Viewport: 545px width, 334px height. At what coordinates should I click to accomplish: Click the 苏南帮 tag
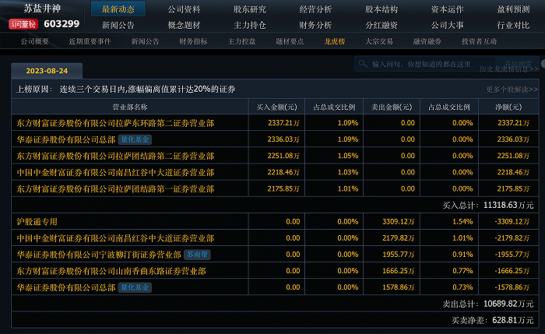coord(197,255)
